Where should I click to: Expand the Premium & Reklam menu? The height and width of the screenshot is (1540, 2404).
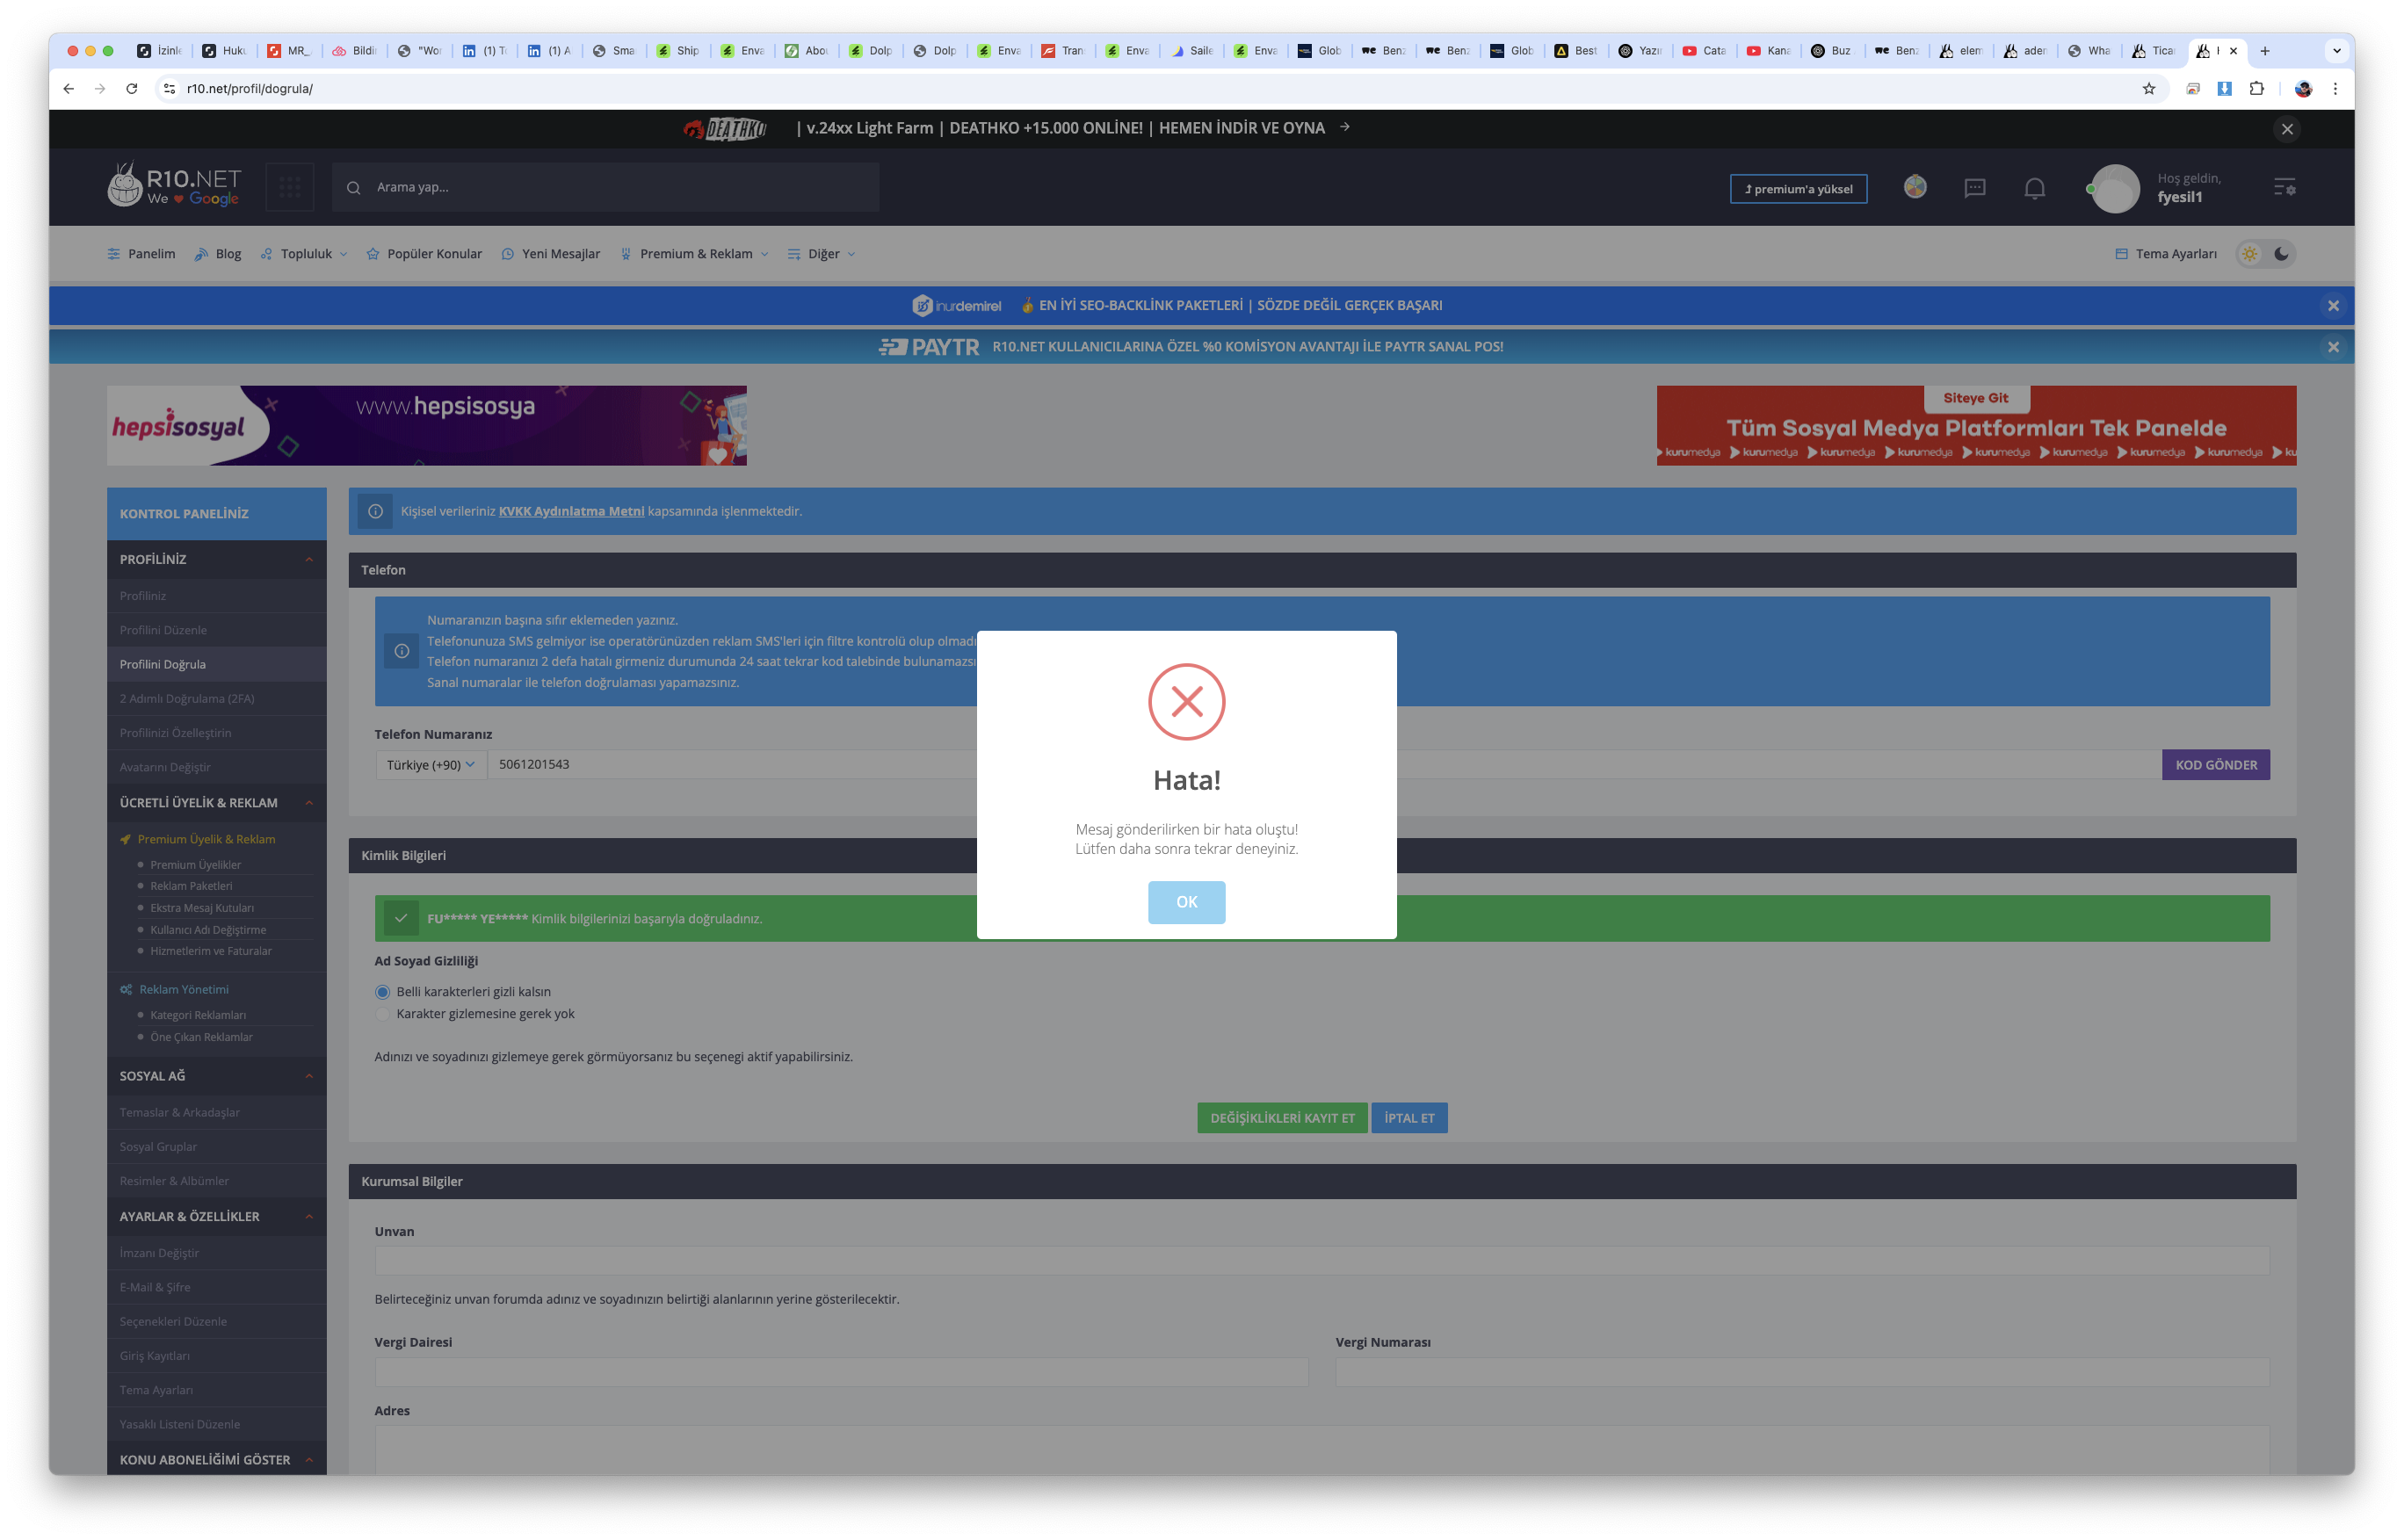click(x=695, y=254)
